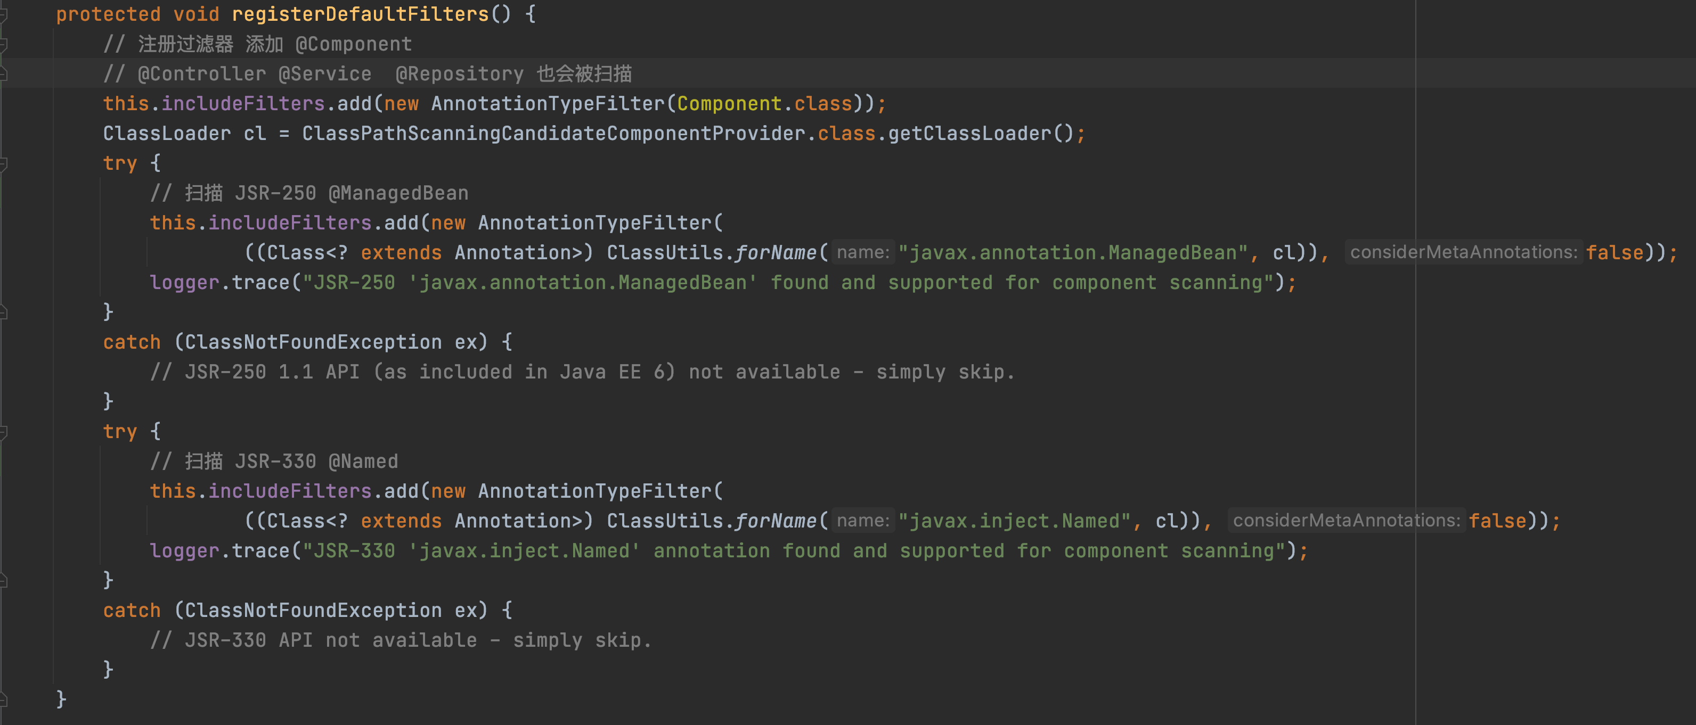Click the registerDefaultFilters method name

pos(360,14)
